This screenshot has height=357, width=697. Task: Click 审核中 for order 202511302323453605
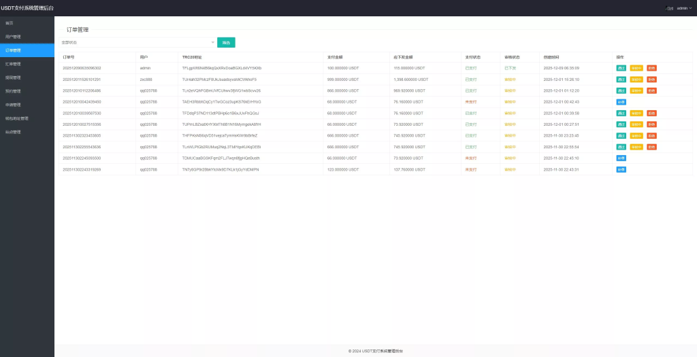click(x=636, y=135)
